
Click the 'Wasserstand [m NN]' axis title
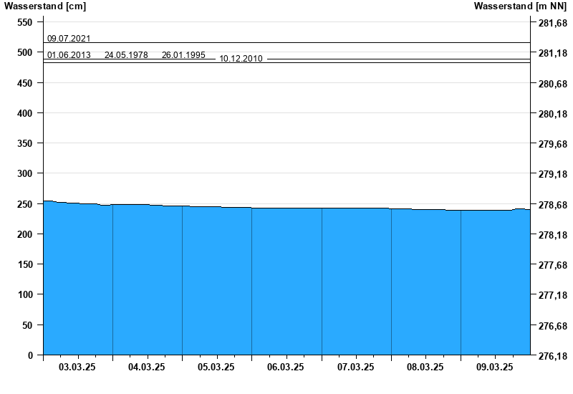pos(525,6)
